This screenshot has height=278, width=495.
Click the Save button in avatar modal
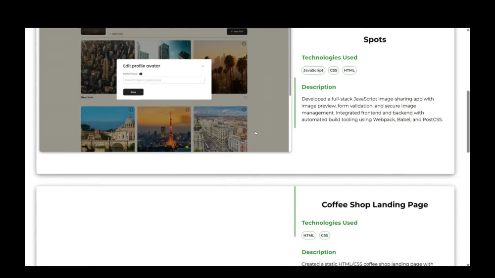(x=133, y=92)
